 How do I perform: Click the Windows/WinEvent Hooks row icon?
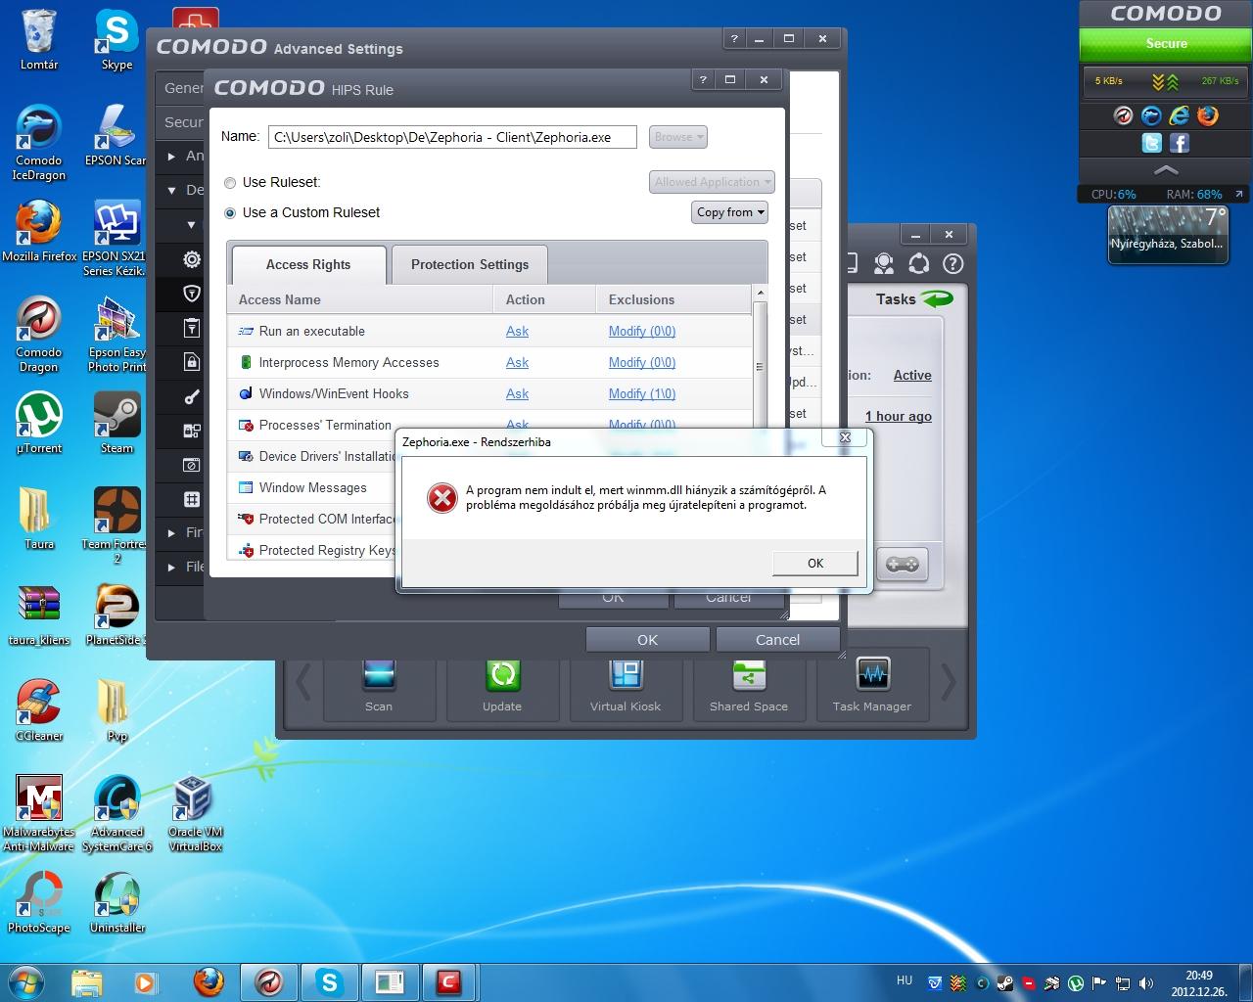click(246, 393)
